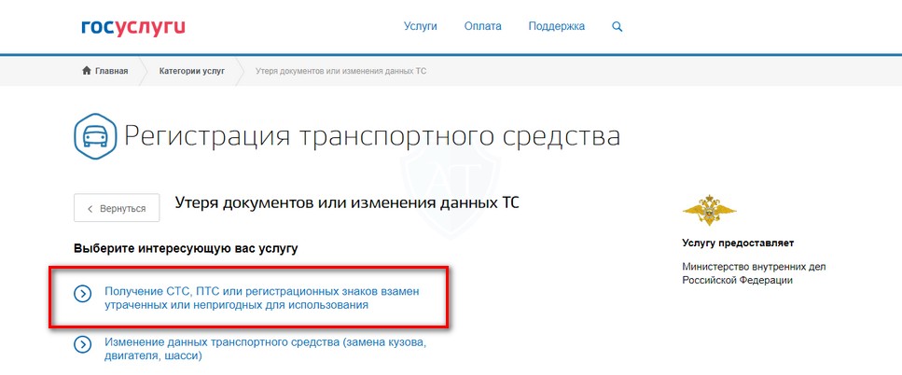Screen dimensions: 902x375
Task: Click the Регистрация транспортного средства heading
Action: point(372,137)
